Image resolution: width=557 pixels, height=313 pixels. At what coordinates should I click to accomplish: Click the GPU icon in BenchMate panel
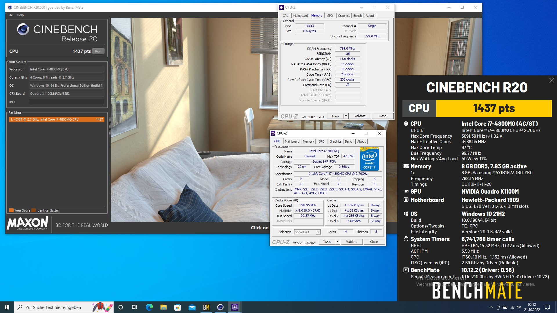(x=406, y=191)
